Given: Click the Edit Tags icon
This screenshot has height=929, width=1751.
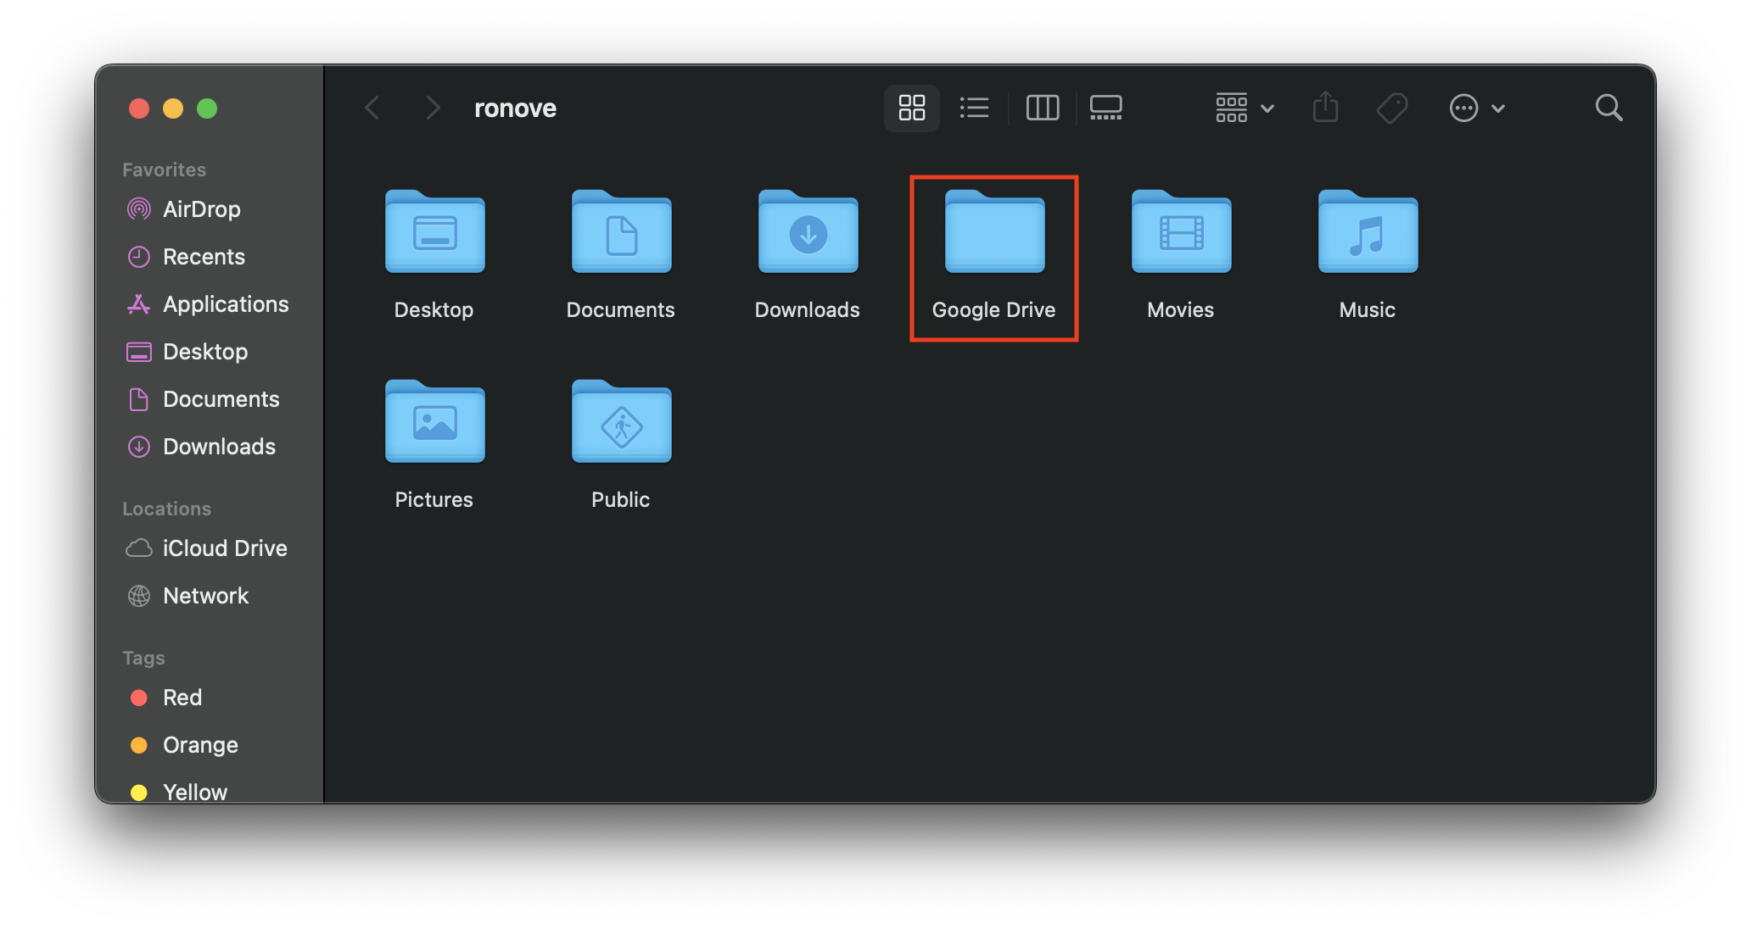Looking at the screenshot, I should 1391,108.
